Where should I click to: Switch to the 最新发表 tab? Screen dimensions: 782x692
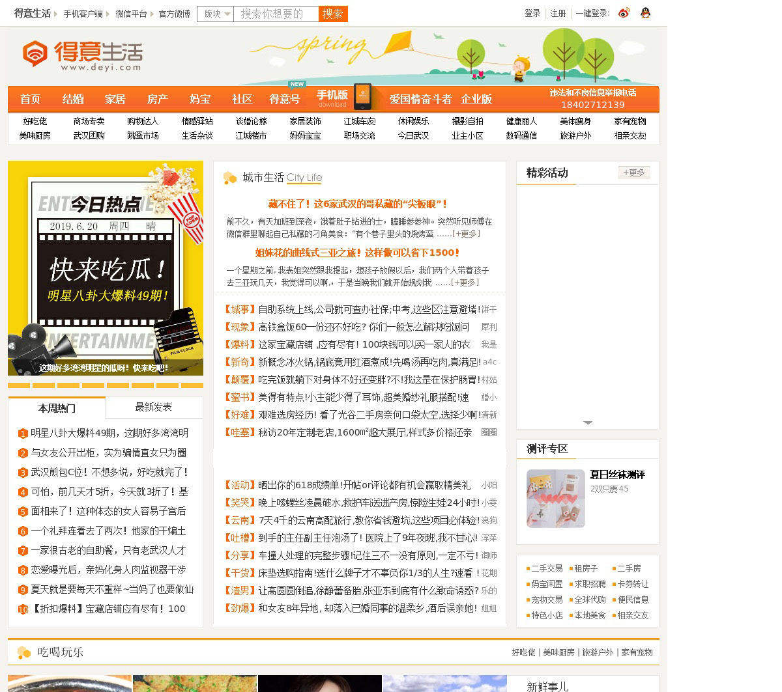(153, 408)
